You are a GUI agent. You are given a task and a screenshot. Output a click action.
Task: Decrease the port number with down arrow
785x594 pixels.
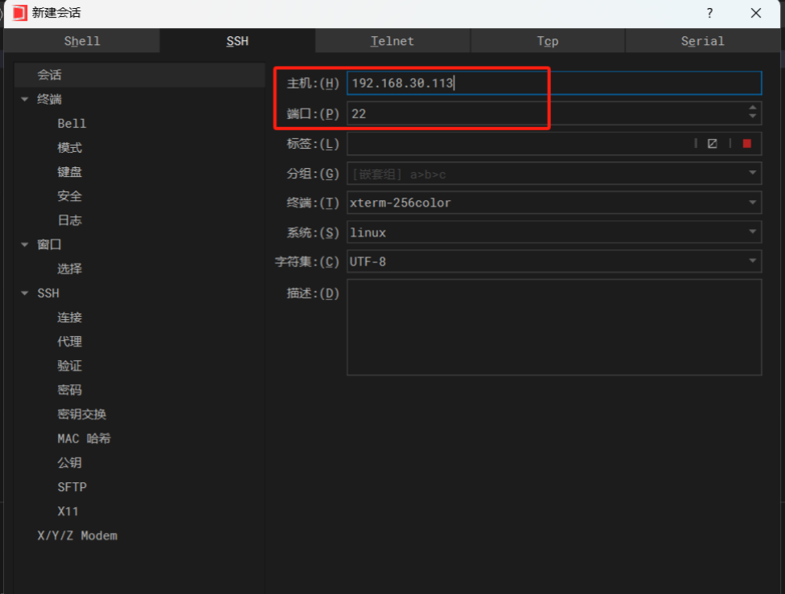coord(753,117)
